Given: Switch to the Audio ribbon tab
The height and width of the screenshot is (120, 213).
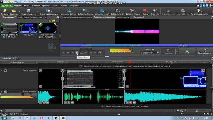Looking at the screenshot, I should (55, 6).
